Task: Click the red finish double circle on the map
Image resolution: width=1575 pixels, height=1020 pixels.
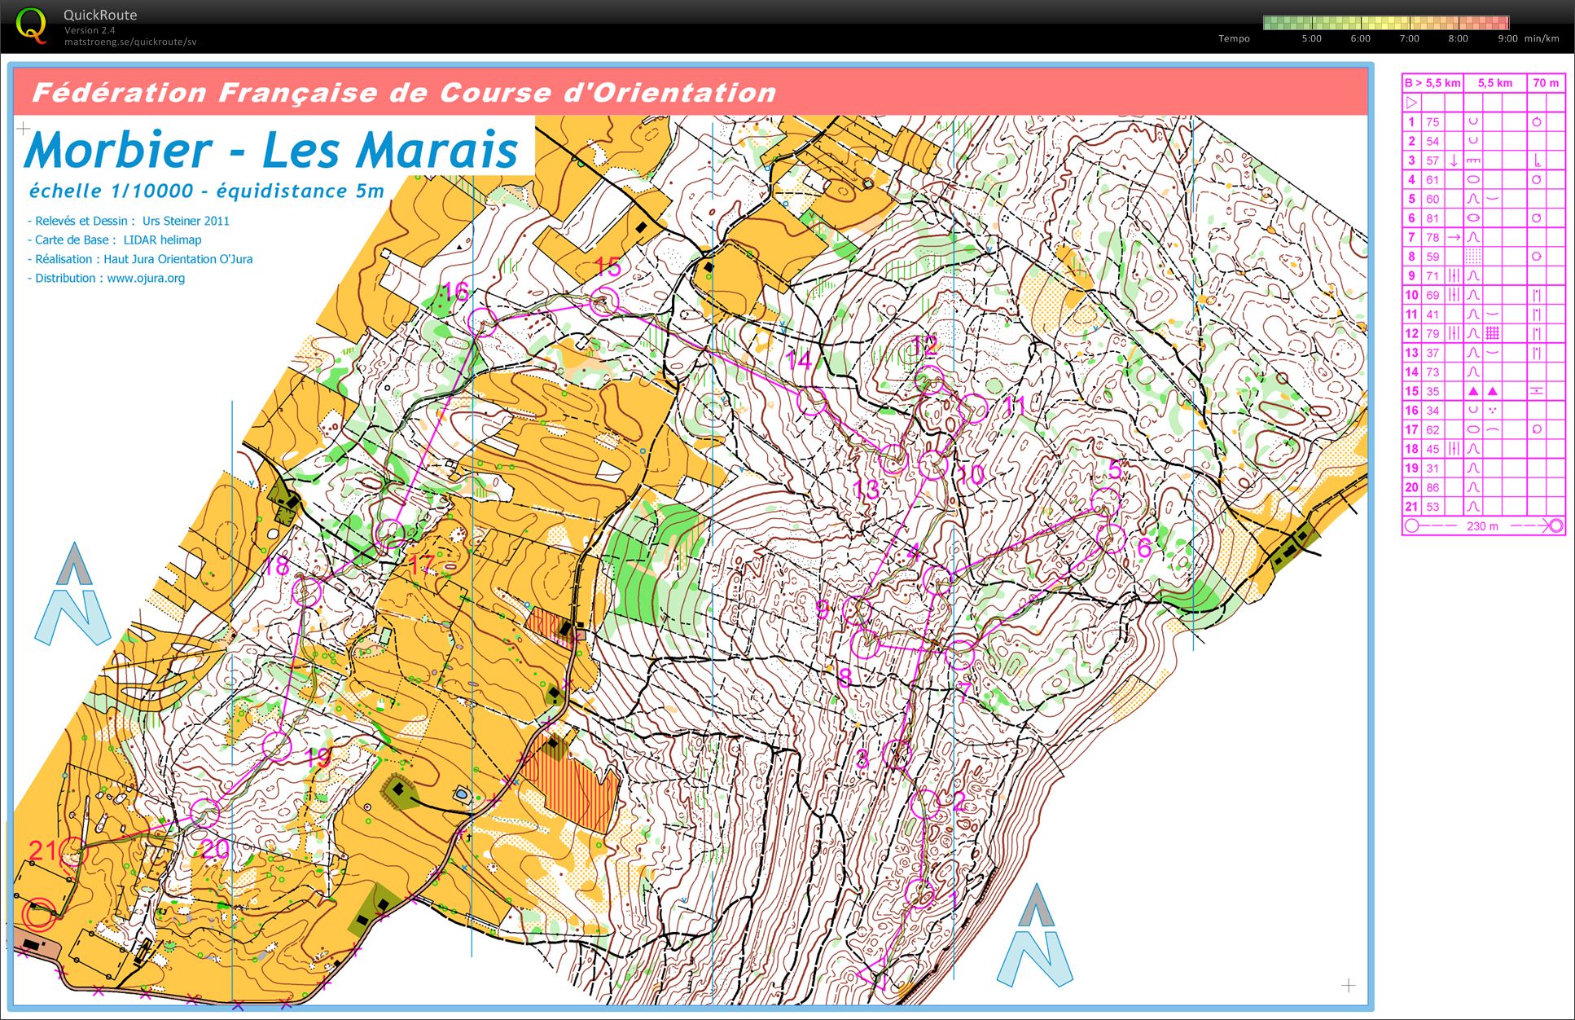Action: (38, 914)
